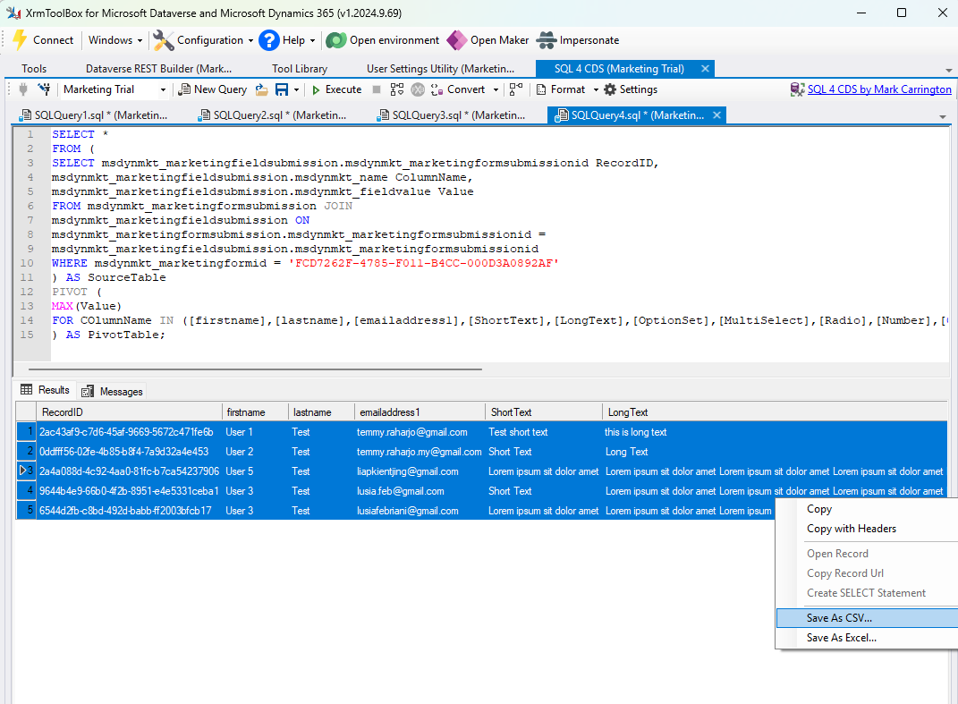The height and width of the screenshot is (704, 958).
Task: Click the select-all grid corner cell
Action: pyautogui.click(x=26, y=412)
